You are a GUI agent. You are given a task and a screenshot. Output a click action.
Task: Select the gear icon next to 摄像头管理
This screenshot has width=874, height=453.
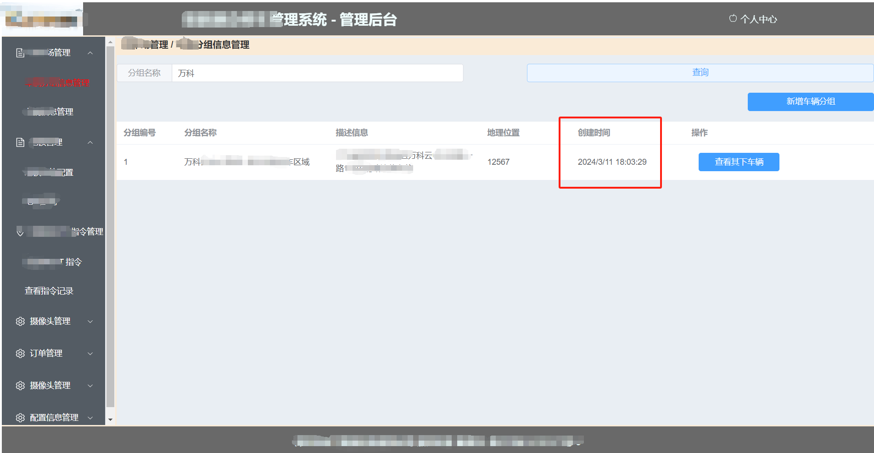point(20,321)
